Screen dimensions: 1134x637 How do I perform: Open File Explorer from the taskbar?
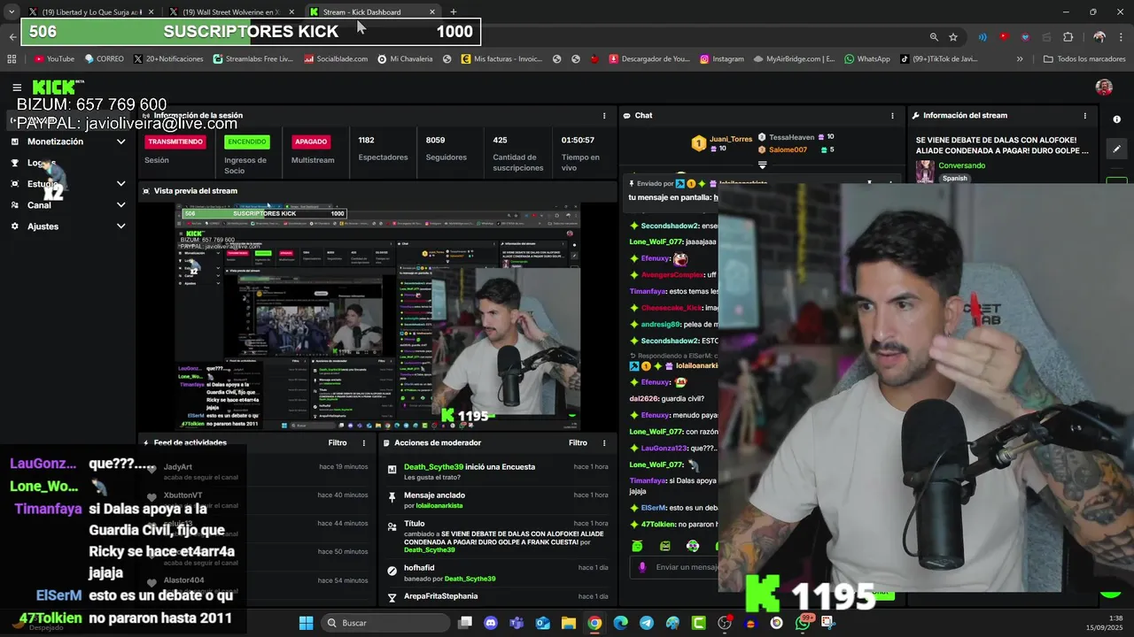pos(569,623)
